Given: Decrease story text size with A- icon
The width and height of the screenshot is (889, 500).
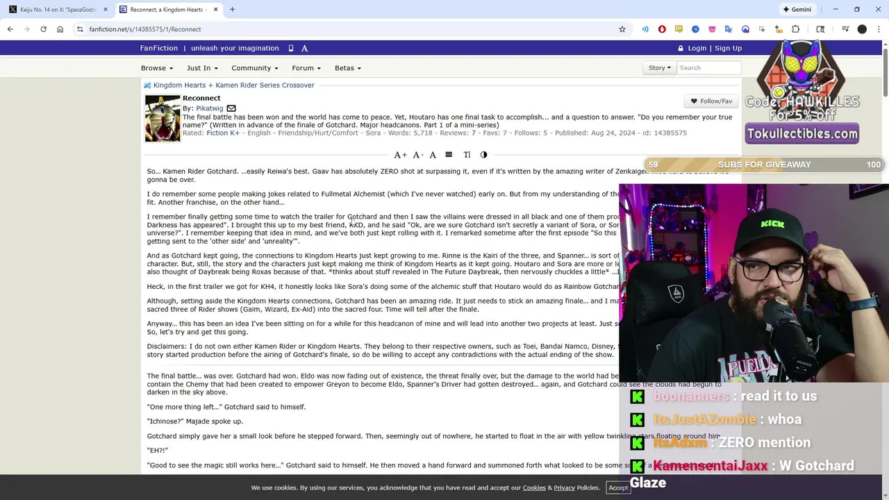Looking at the screenshot, I should pos(417,155).
